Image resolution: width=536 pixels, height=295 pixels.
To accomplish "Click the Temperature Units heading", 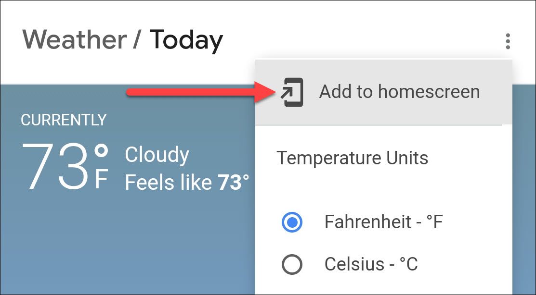I will (352, 158).
